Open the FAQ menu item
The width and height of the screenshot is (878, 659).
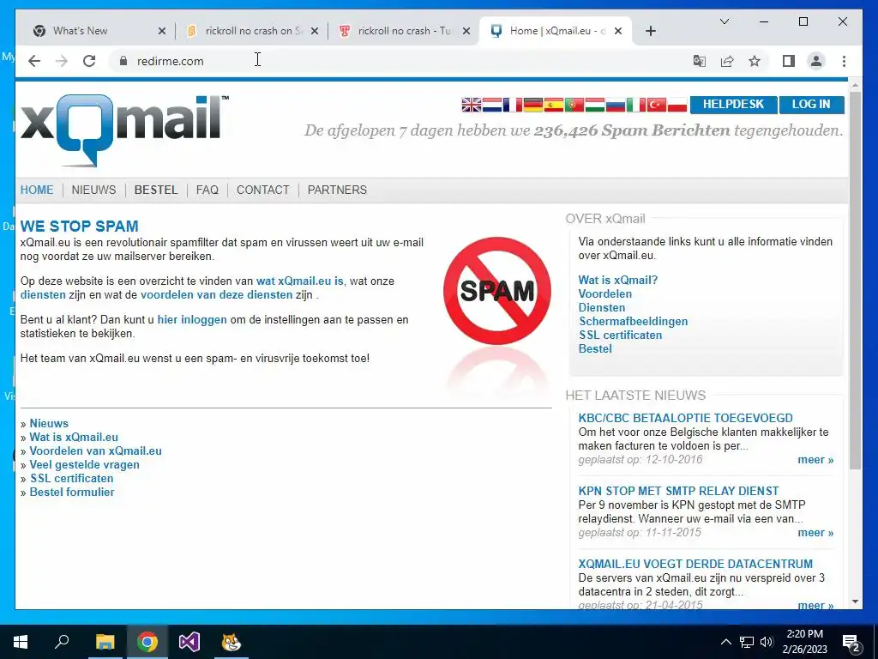click(207, 190)
